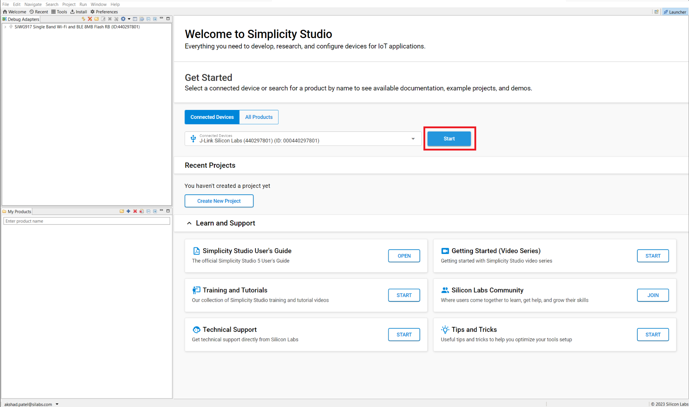Screen dimensions: 689x407
Task: Click the grayed edit icon in Debug Adapters toolbar
Action: pos(103,19)
